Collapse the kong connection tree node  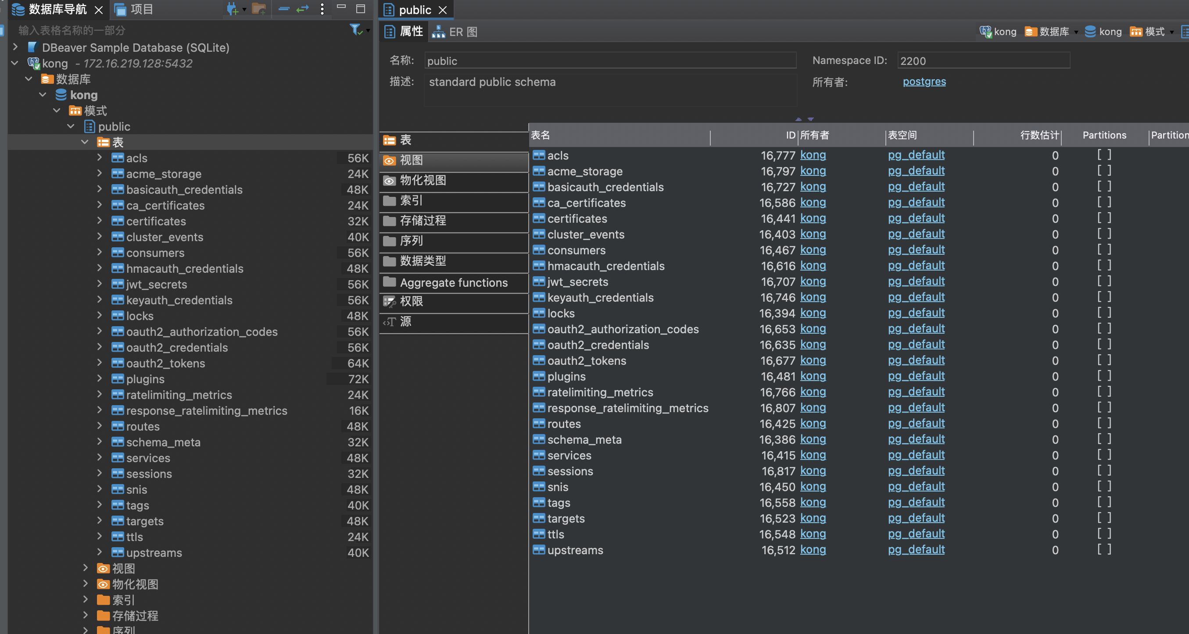point(15,63)
